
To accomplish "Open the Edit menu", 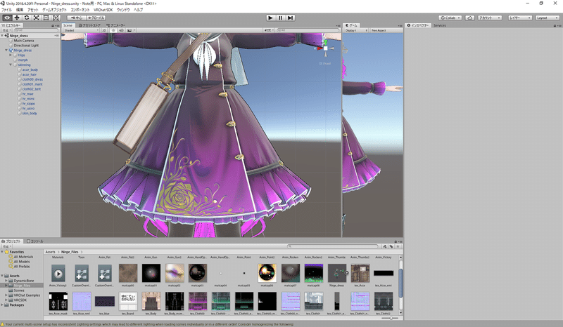I will click(x=20, y=10).
